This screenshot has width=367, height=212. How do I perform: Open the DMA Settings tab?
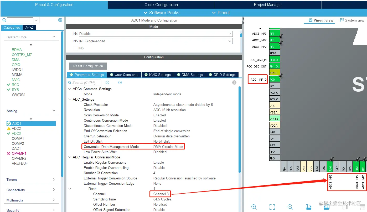click(x=190, y=75)
